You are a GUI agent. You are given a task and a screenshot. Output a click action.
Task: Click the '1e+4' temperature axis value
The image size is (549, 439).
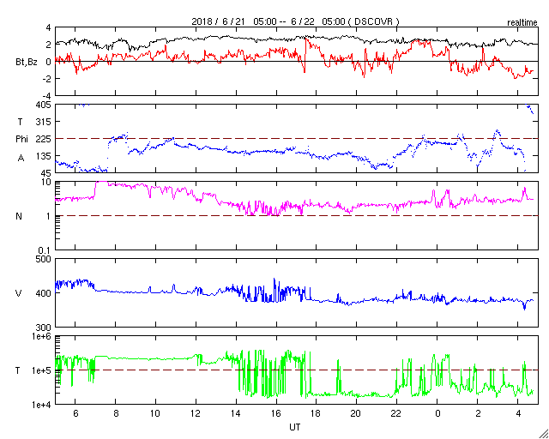(41, 405)
